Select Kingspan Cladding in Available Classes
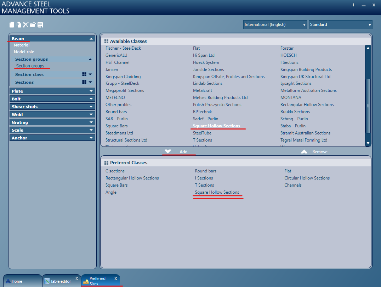The image size is (381, 287). (123, 76)
